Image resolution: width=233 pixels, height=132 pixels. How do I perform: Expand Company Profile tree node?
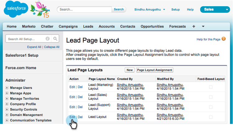pyautogui.click(x=7, y=104)
